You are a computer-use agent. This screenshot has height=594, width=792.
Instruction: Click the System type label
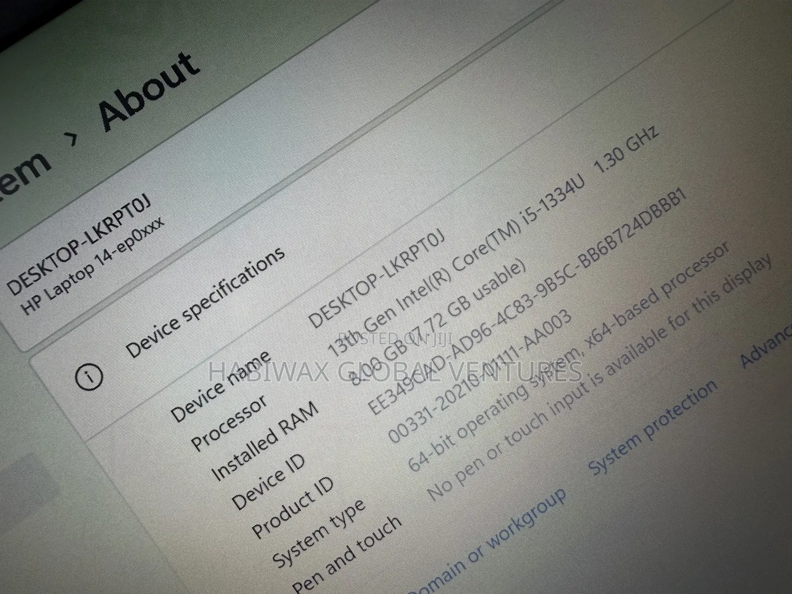coord(320,533)
